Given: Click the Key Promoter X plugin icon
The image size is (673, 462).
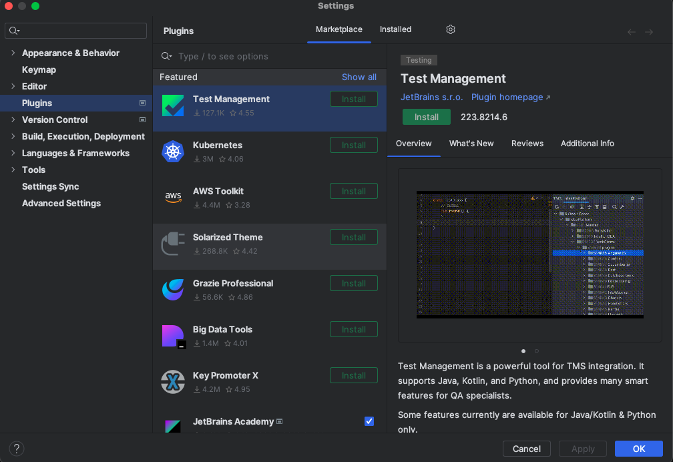Looking at the screenshot, I should (x=173, y=382).
